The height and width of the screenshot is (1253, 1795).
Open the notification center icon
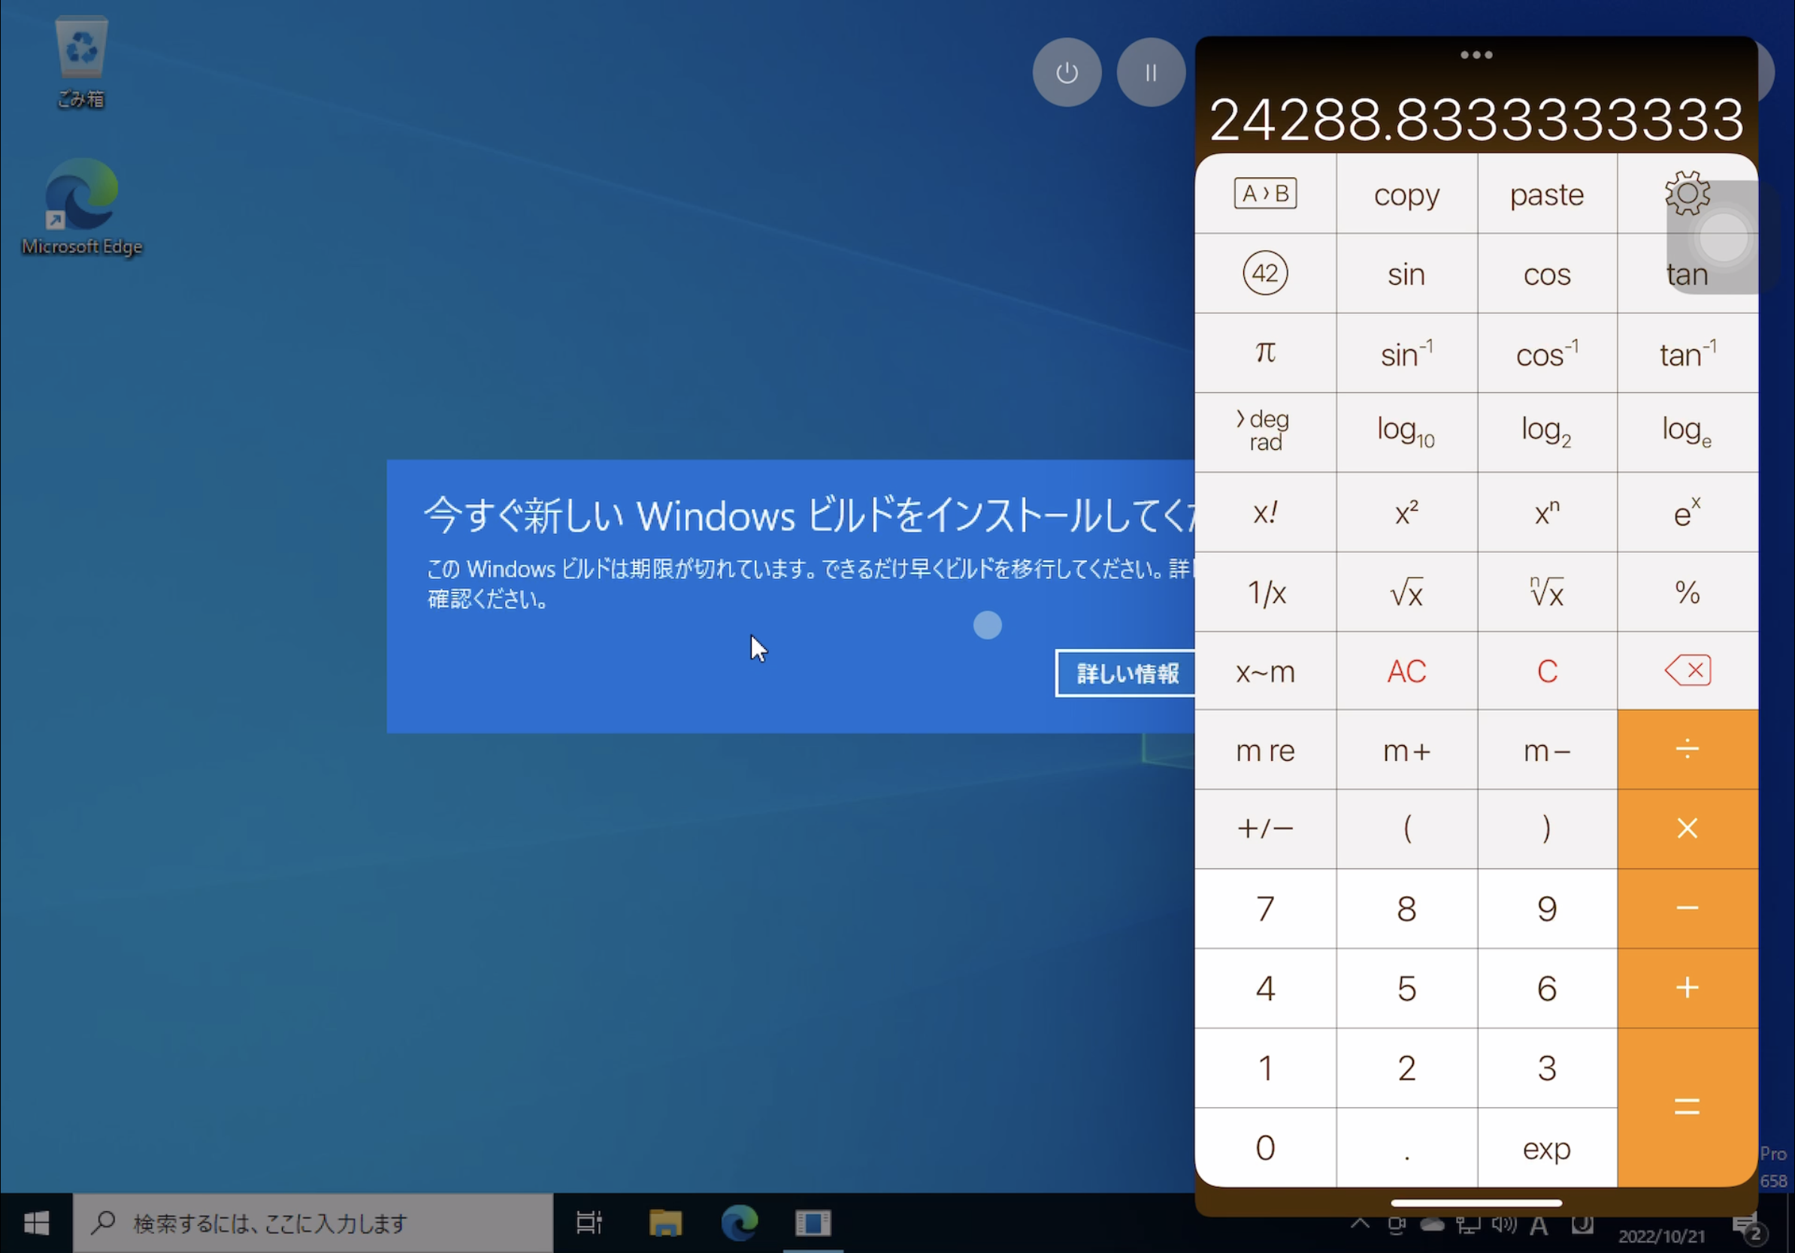coord(1748,1230)
